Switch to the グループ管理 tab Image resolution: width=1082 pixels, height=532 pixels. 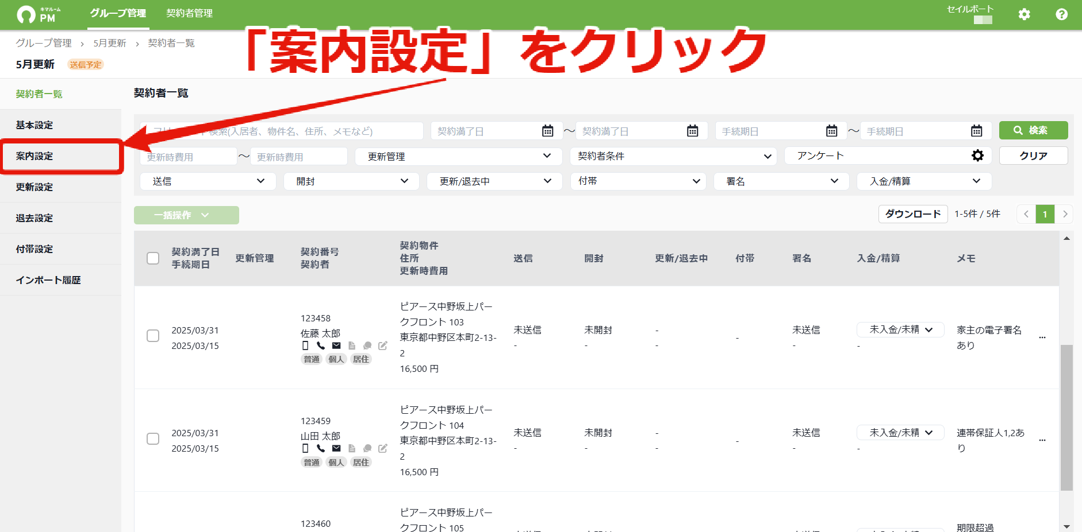(118, 13)
